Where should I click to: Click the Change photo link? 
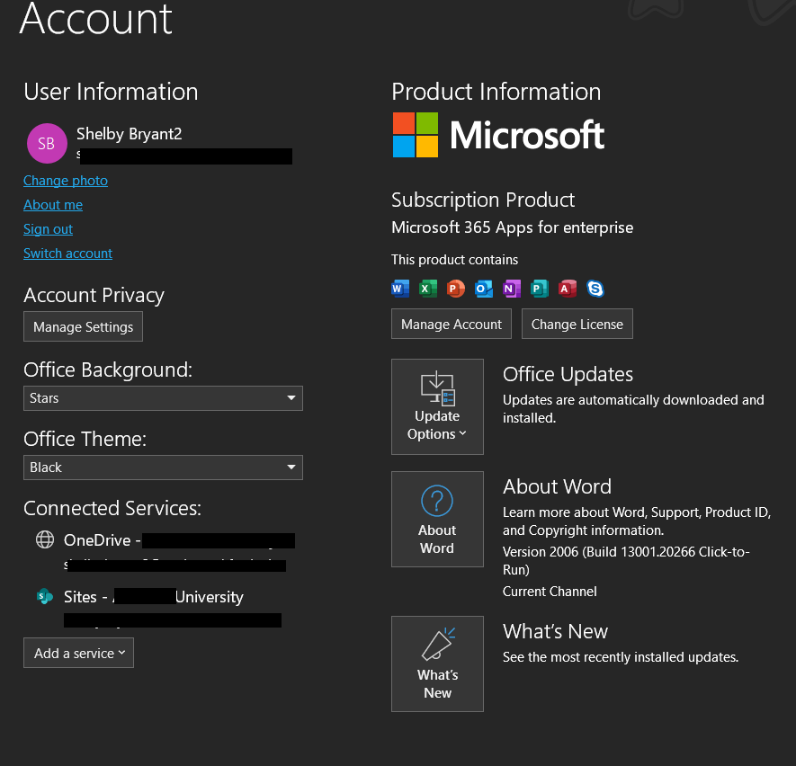click(66, 181)
